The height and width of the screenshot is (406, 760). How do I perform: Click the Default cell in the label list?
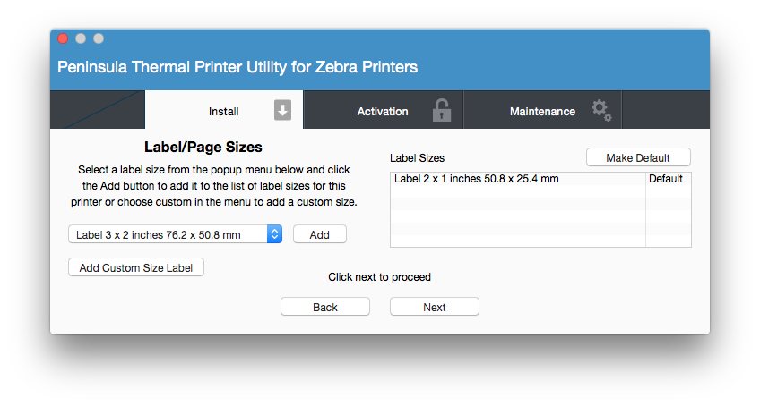666,179
